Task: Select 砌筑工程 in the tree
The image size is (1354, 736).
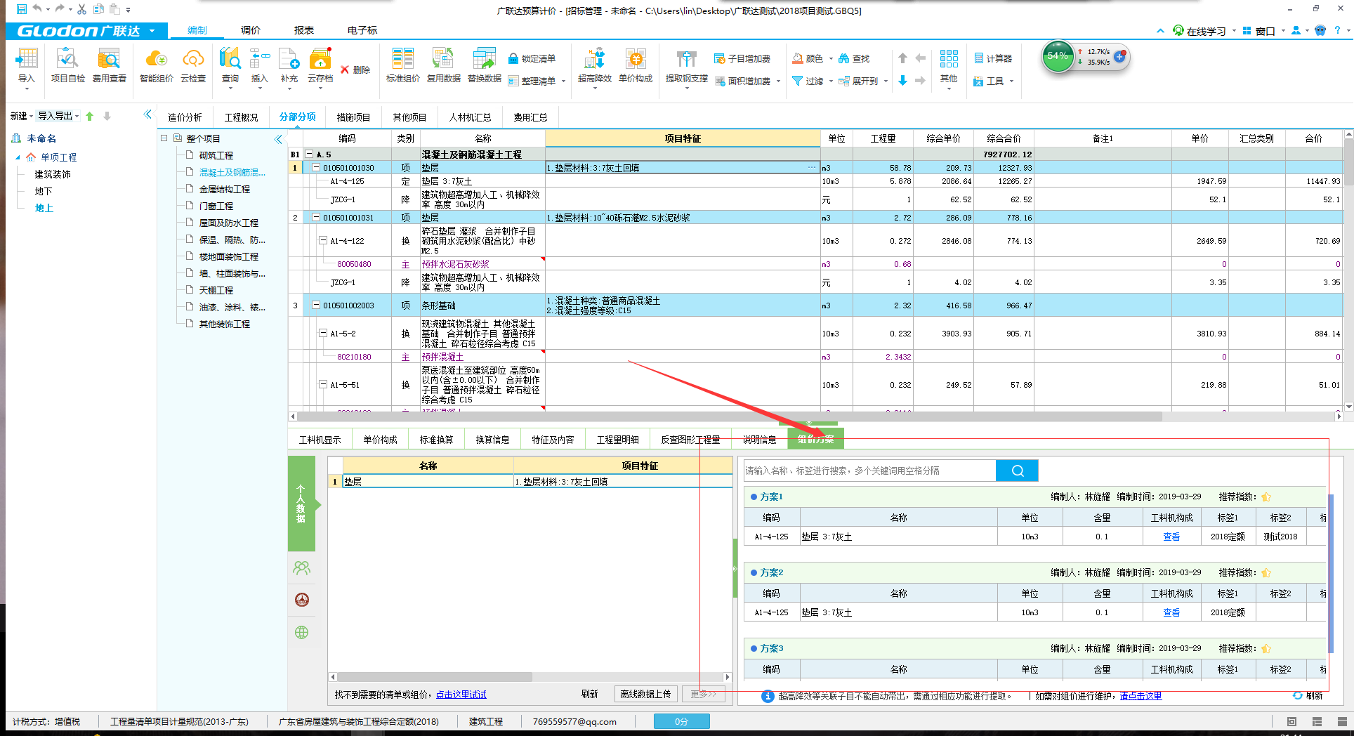Action: [x=216, y=155]
